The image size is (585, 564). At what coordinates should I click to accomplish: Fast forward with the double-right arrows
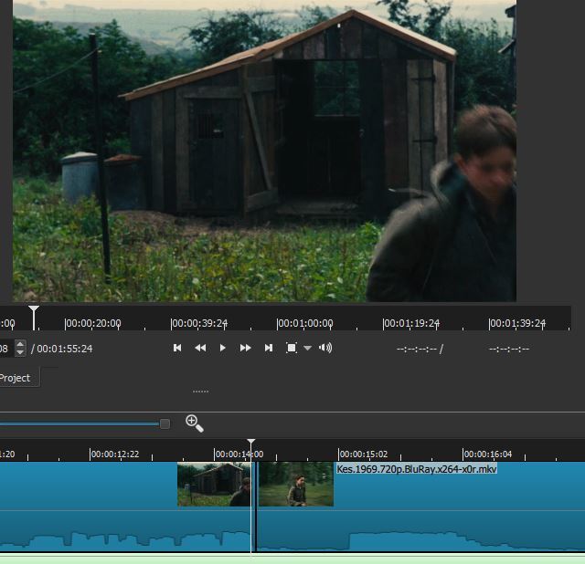point(245,348)
